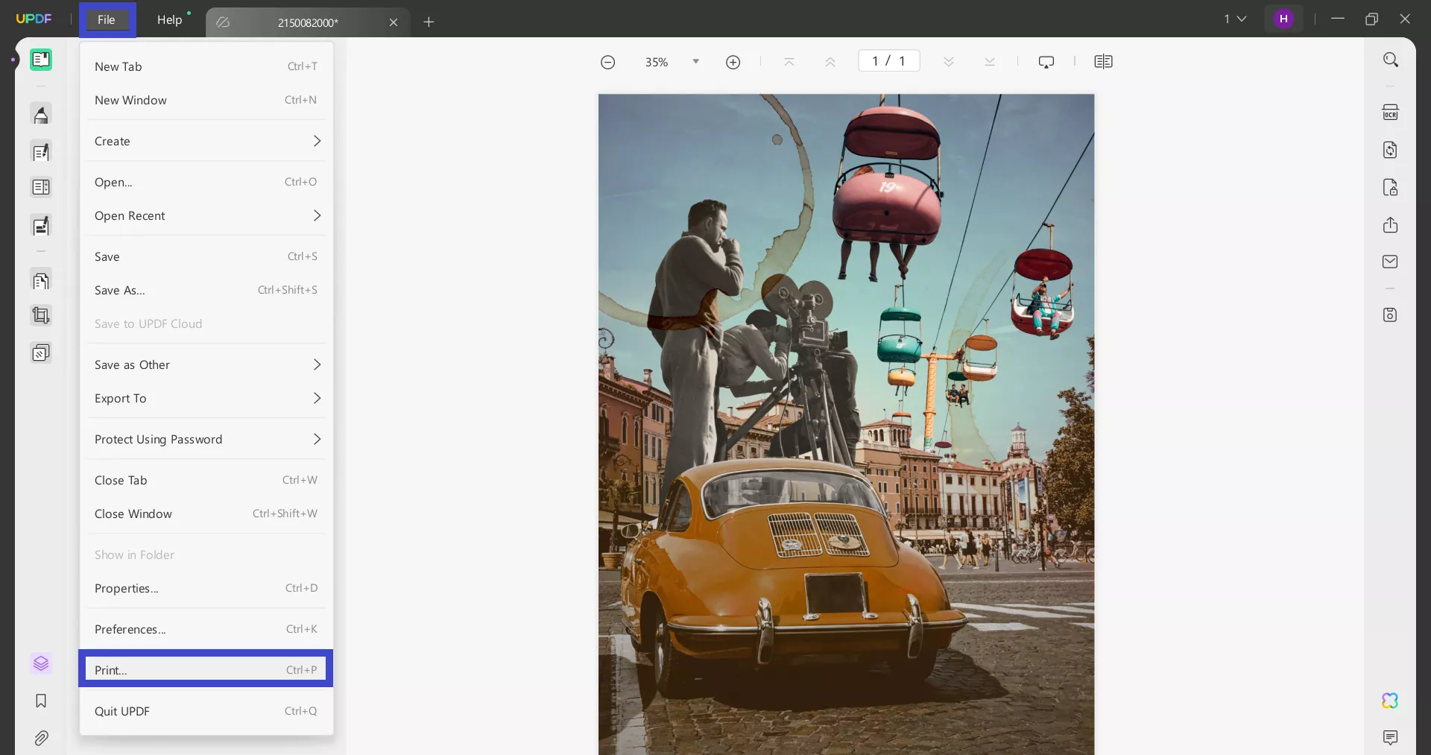This screenshot has width=1431, height=755.
Task: Send file by email icon
Action: 1390,262
